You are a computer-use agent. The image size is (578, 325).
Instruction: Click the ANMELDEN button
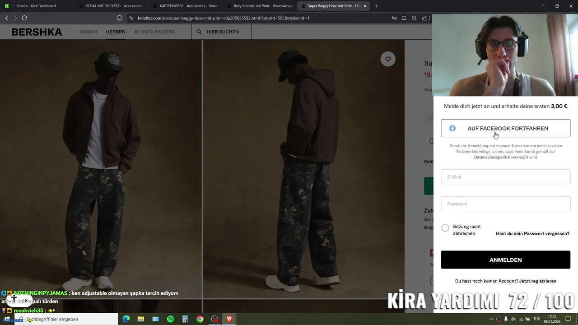click(505, 260)
